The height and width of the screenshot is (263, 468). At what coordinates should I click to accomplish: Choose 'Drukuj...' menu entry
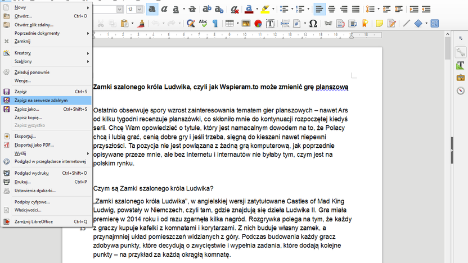[46, 182]
